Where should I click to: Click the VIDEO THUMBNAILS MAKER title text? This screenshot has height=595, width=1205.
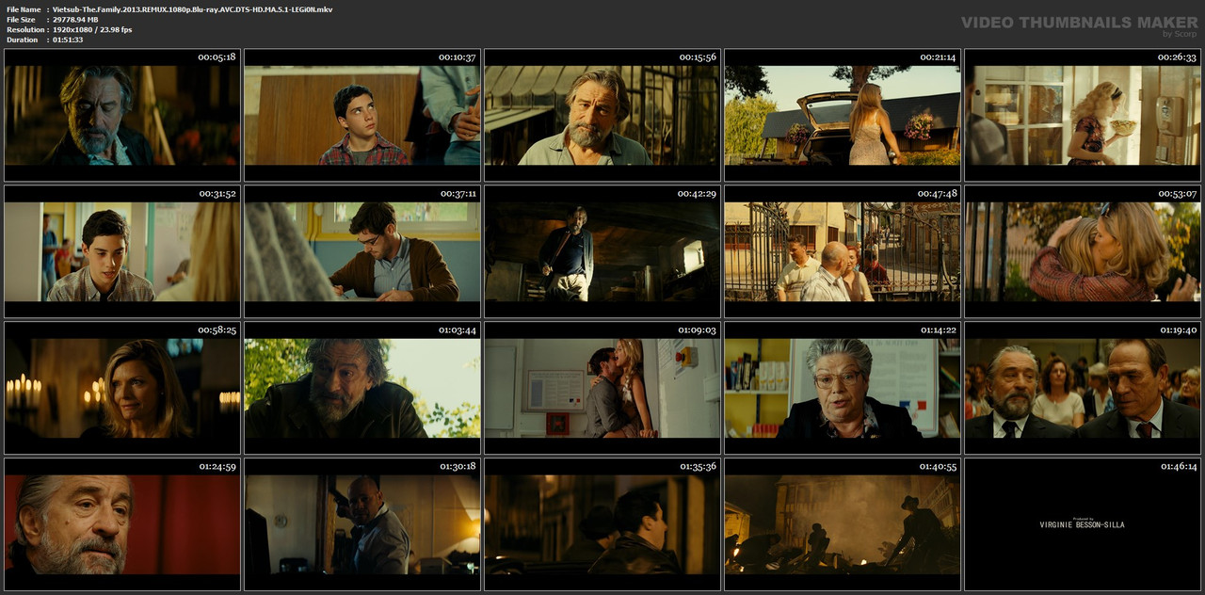tap(1079, 23)
